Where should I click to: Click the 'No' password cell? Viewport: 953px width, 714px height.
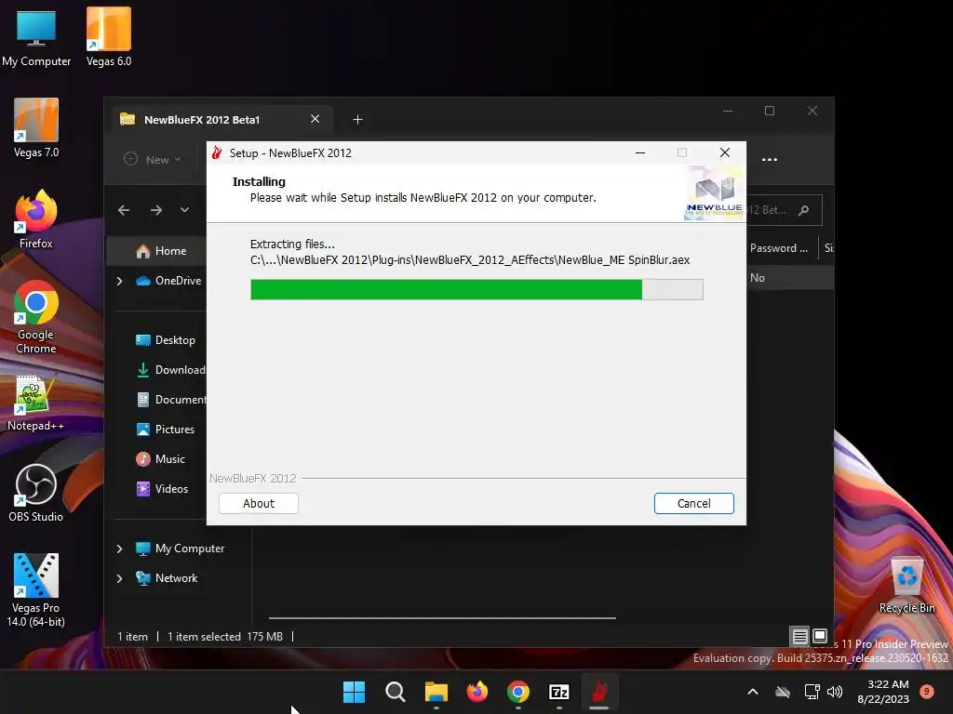point(758,277)
